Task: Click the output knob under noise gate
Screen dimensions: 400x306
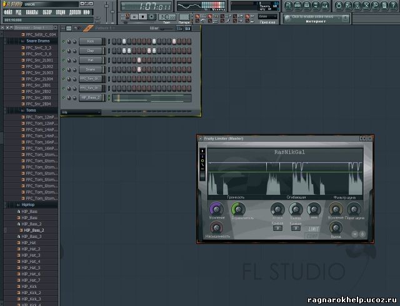Action: pyautogui.click(x=336, y=227)
